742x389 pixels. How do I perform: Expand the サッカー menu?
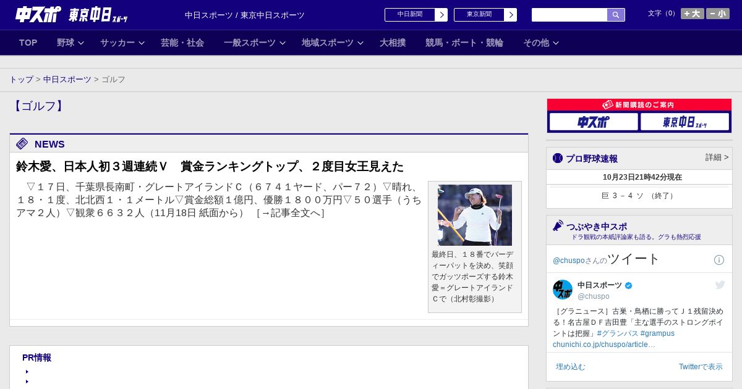pyautogui.click(x=122, y=43)
